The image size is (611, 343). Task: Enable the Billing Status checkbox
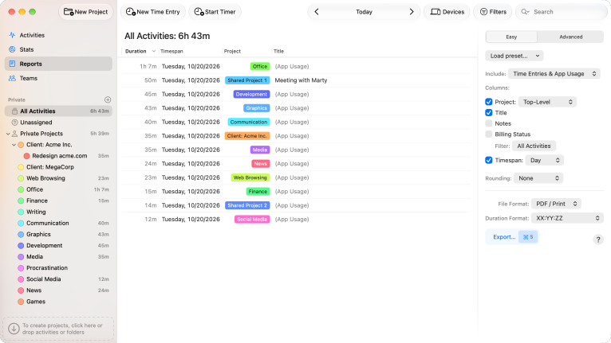point(489,134)
